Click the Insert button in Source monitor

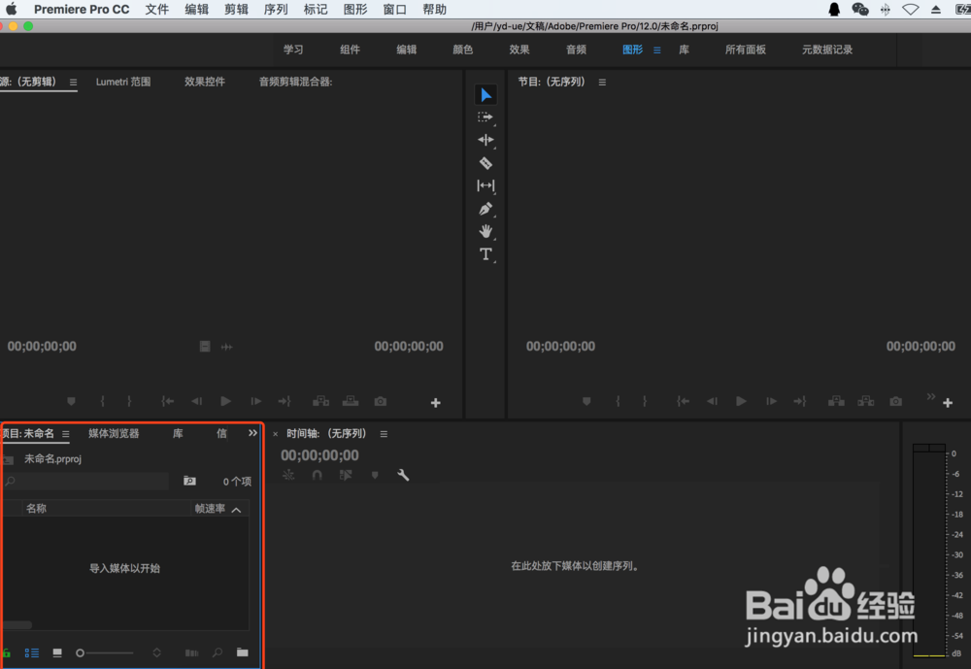tap(320, 401)
